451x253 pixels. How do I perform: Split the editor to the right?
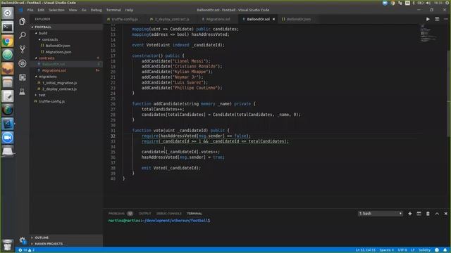tap(437, 19)
